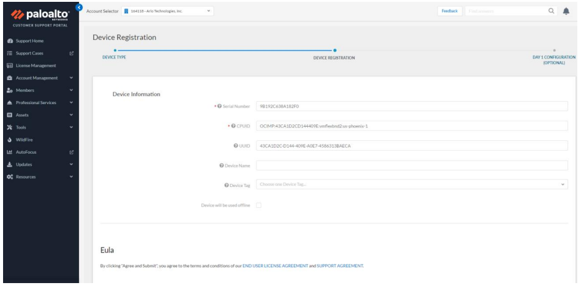Expand Tools chevron
The image size is (581, 288).
tap(71, 127)
